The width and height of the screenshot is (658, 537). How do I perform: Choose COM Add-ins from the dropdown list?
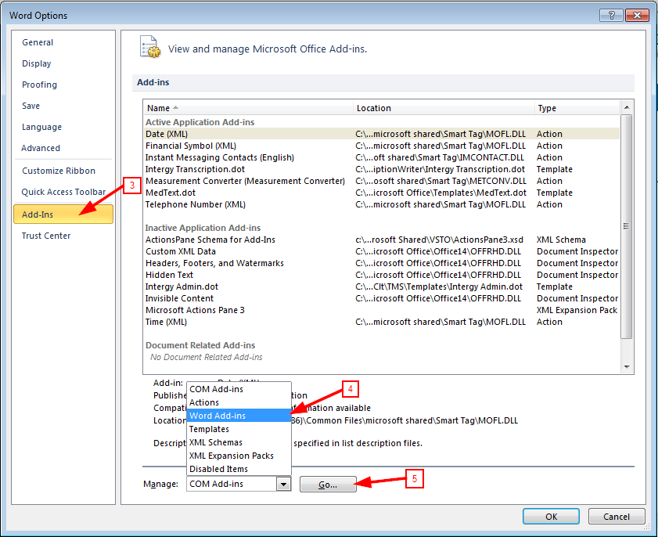239,389
